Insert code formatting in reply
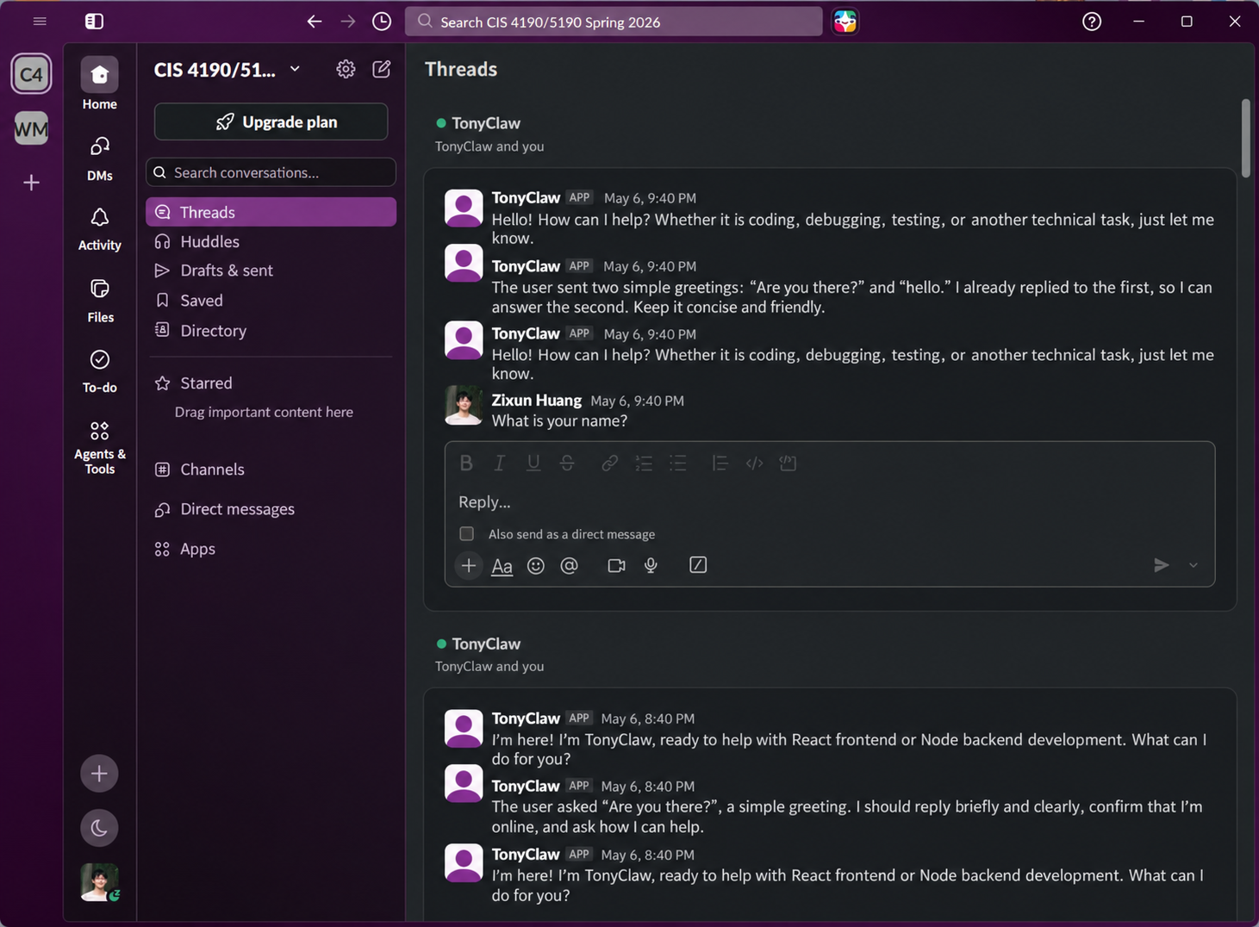This screenshot has height=927, width=1259. [754, 463]
